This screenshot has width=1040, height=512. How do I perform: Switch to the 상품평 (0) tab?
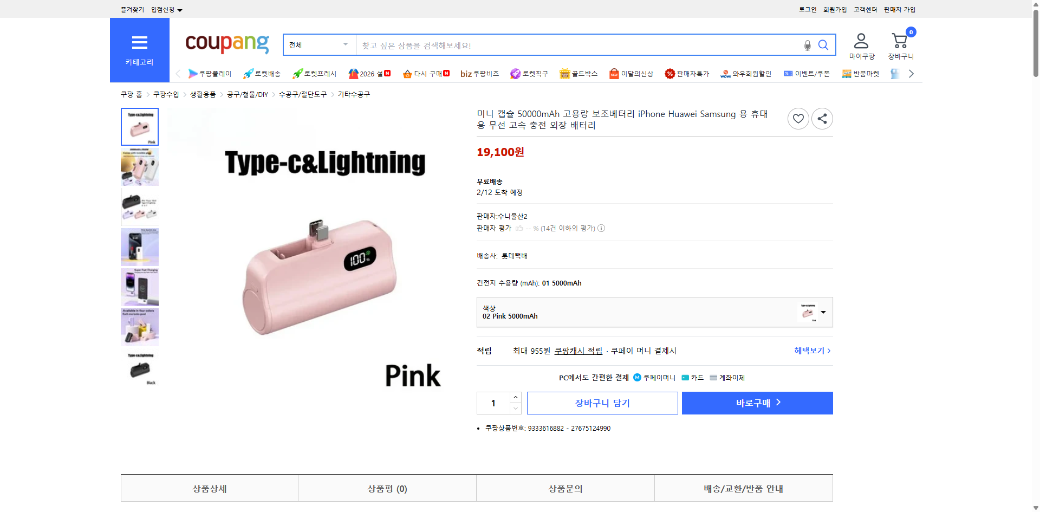pyautogui.click(x=386, y=488)
